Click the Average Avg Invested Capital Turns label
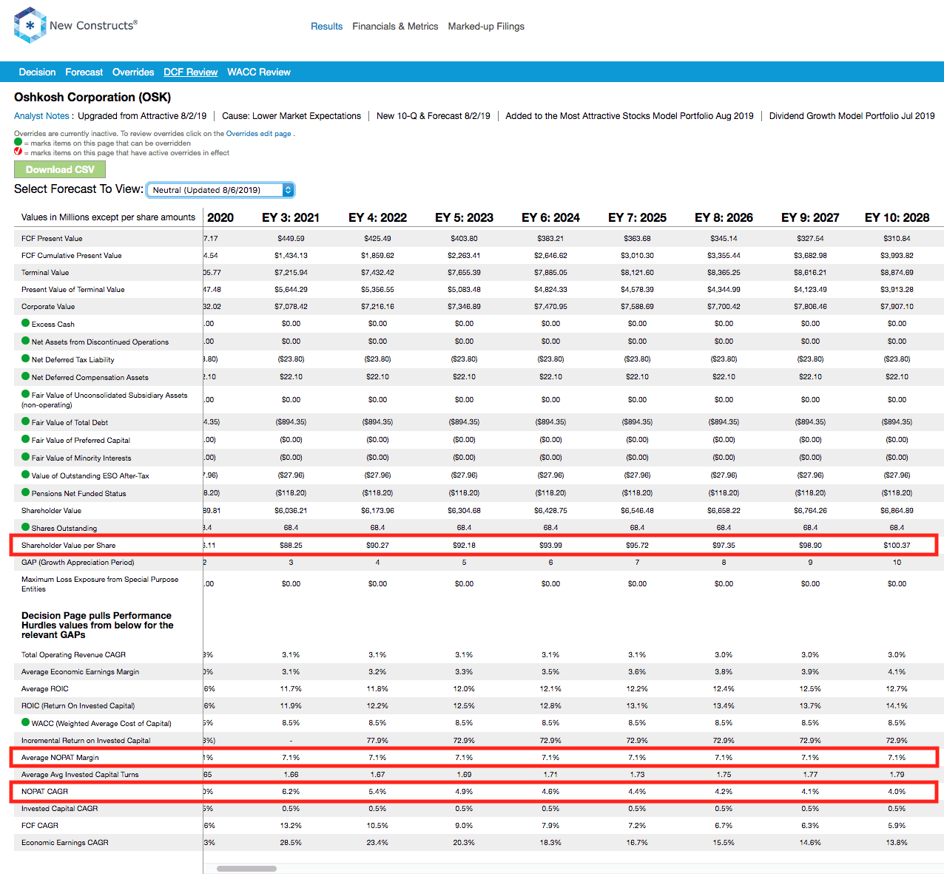Viewport: 944px width, 885px height. [80, 774]
